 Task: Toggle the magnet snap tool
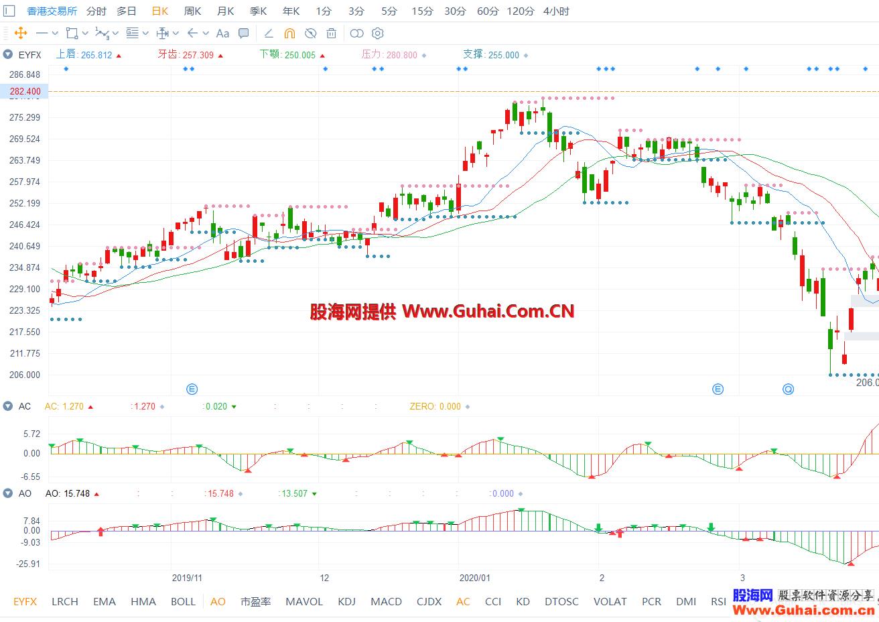[x=289, y=33]
